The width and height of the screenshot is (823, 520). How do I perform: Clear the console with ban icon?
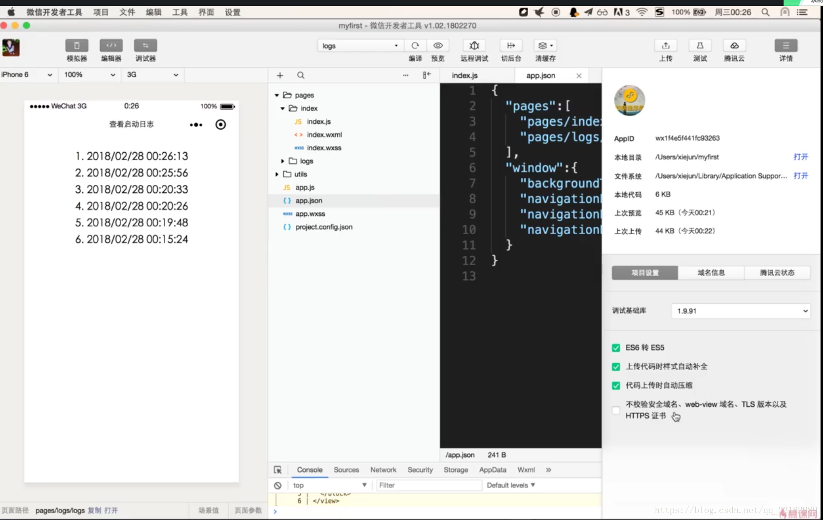[278, 485]
